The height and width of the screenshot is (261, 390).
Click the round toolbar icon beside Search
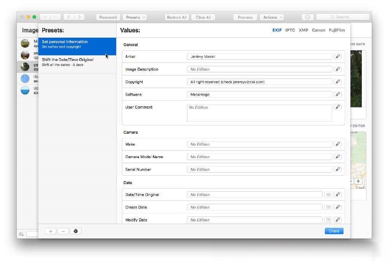[x=307, y=17]
